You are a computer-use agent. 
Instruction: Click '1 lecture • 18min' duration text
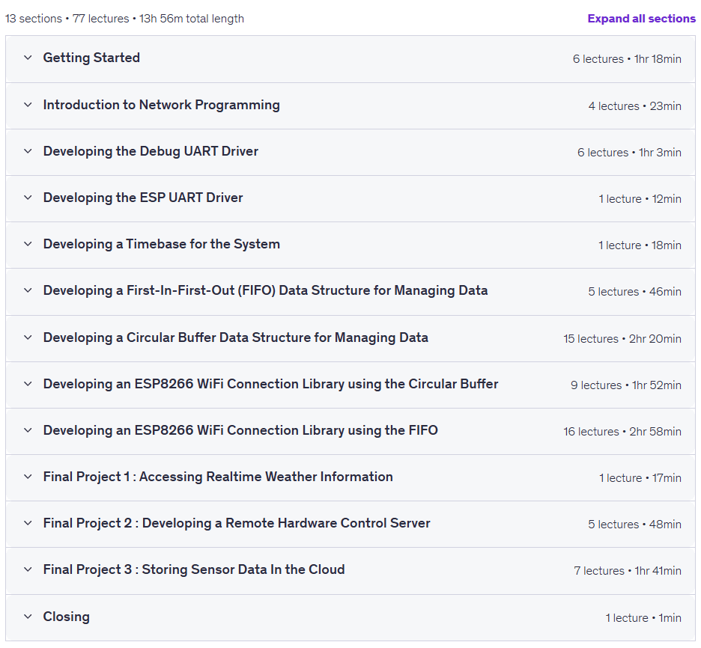click(640, 245)
